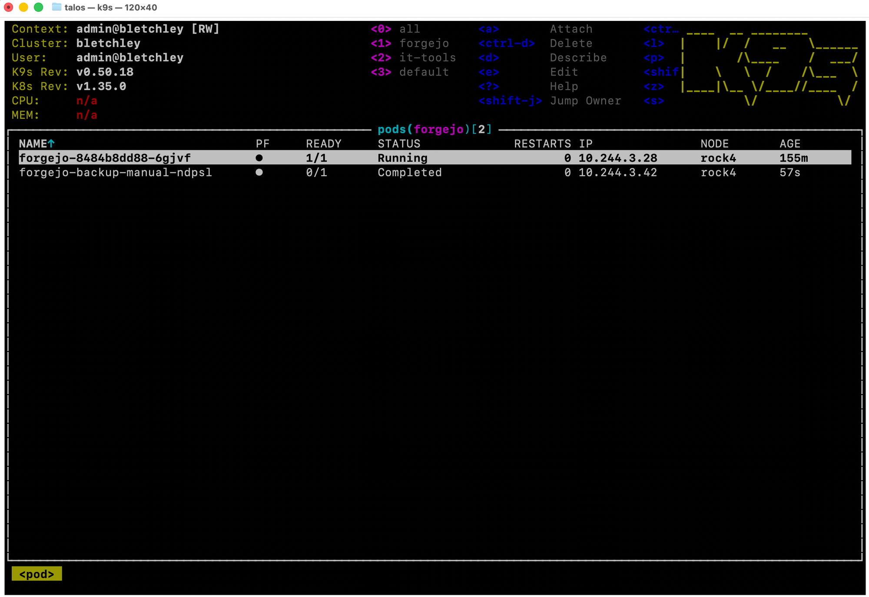This screenshot has height=597, width=869.
Task: Click the <pod> breadcrumb at the bottom
Action: pyautogui.click(x=36, y=574)
